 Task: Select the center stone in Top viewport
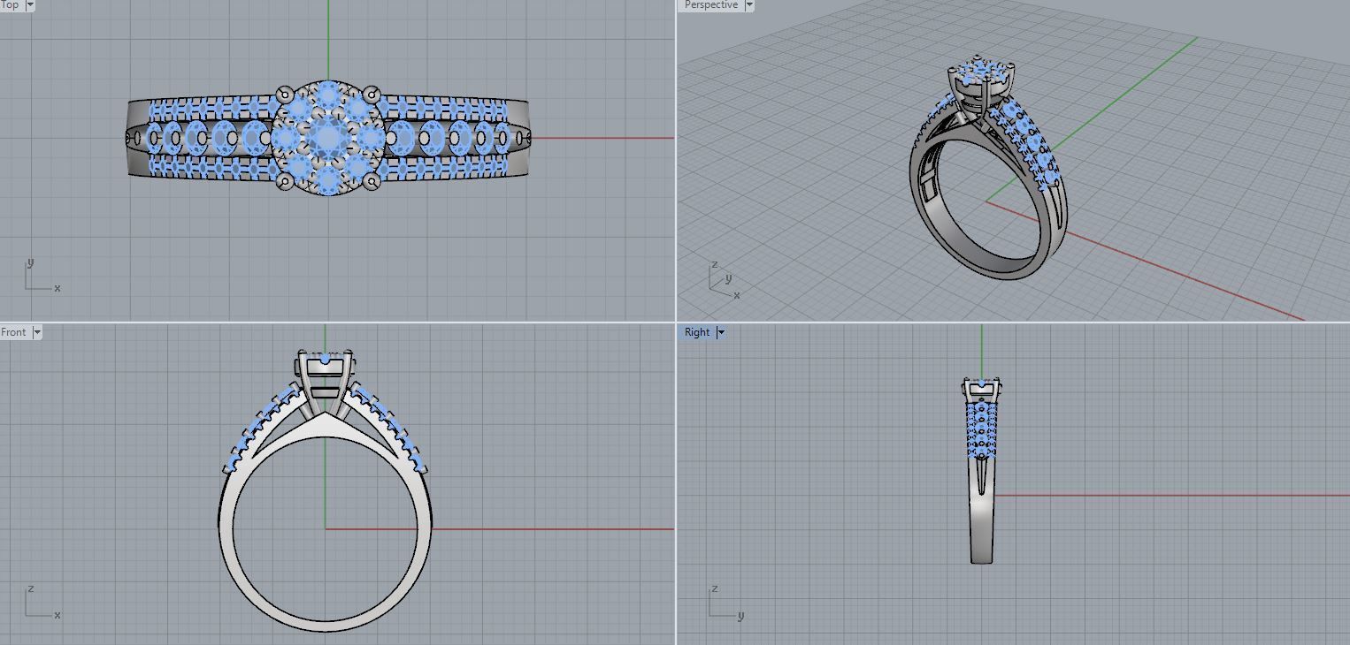click(x=328, y=138)
